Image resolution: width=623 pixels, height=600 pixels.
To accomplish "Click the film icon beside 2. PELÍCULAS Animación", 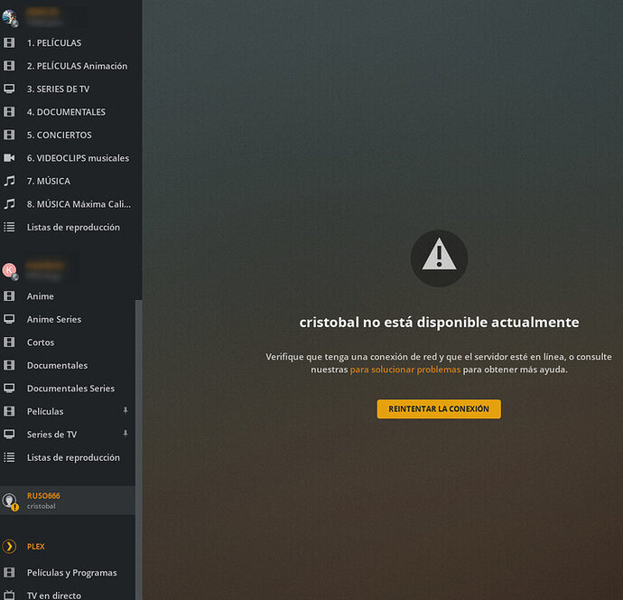I will click(9, 66).
